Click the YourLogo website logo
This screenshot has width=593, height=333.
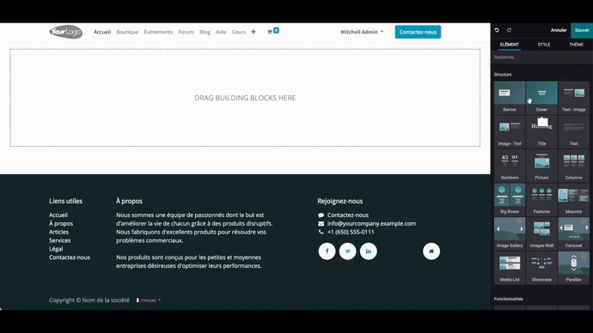tap(66, 32)
